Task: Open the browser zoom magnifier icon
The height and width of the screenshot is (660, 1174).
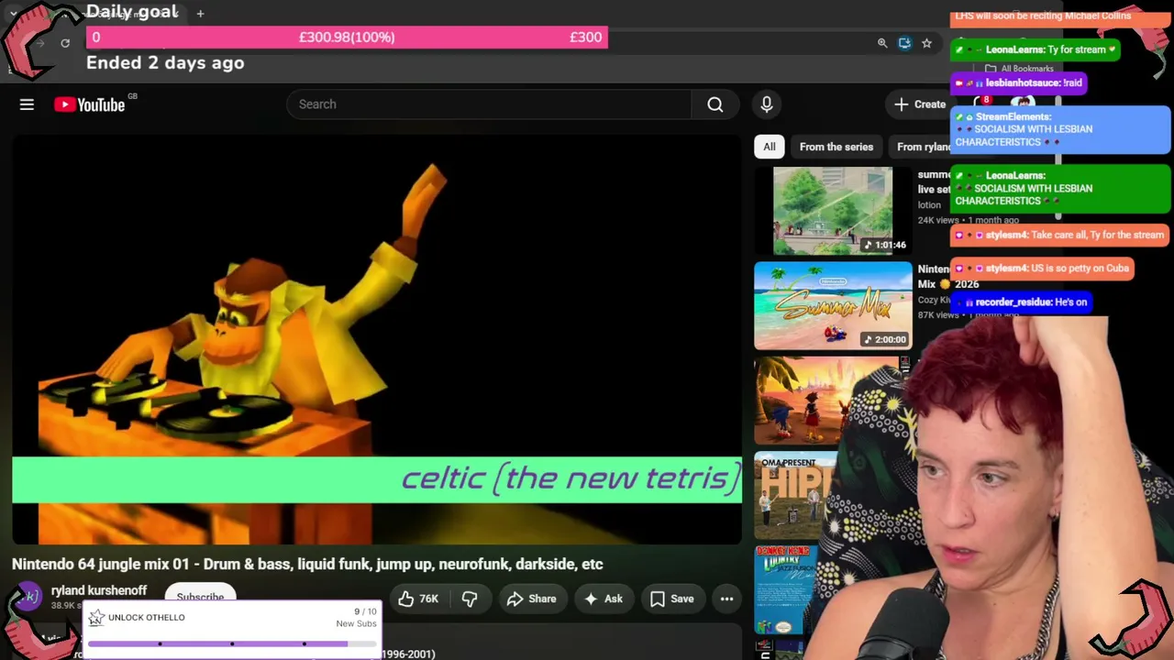Action: (x=882, y=43)
